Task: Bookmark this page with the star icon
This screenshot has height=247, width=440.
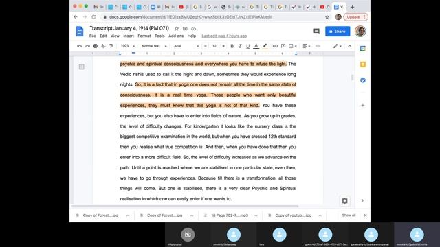Action: point(327,16)
